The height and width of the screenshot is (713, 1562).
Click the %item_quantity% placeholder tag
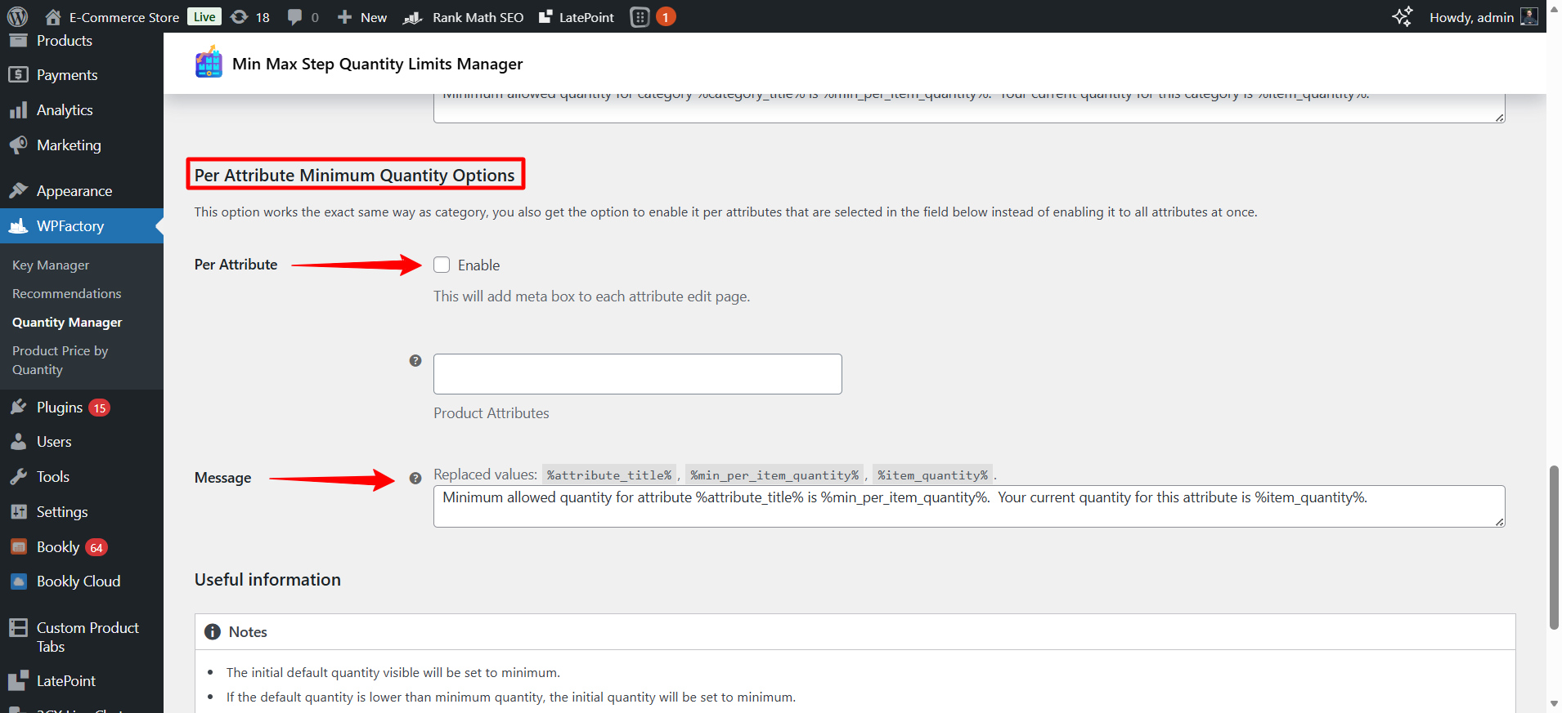point(932,475)
